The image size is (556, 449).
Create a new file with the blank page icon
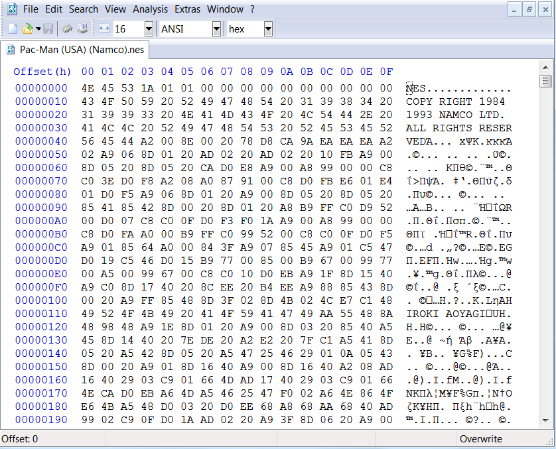pos(13,29)
